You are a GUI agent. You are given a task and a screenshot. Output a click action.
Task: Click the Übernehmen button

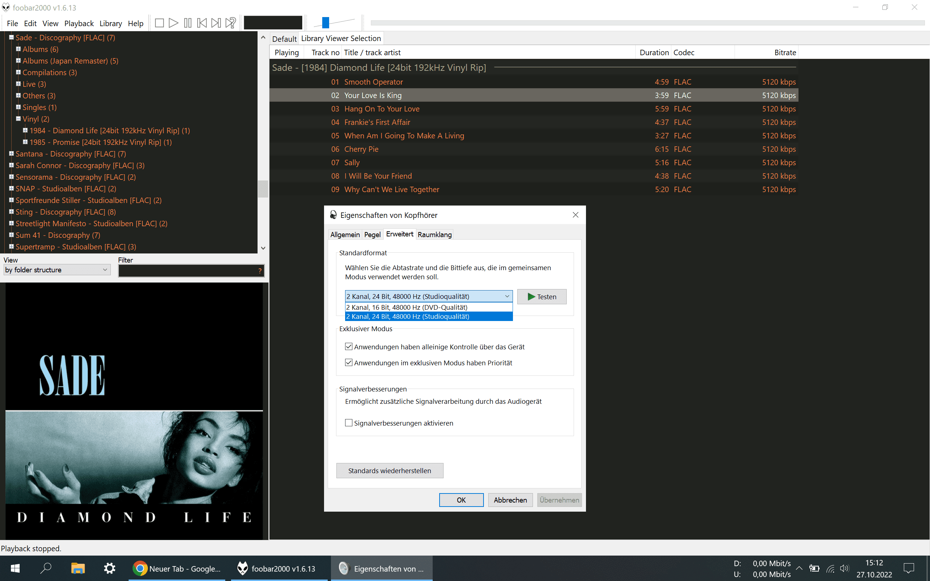559,500
